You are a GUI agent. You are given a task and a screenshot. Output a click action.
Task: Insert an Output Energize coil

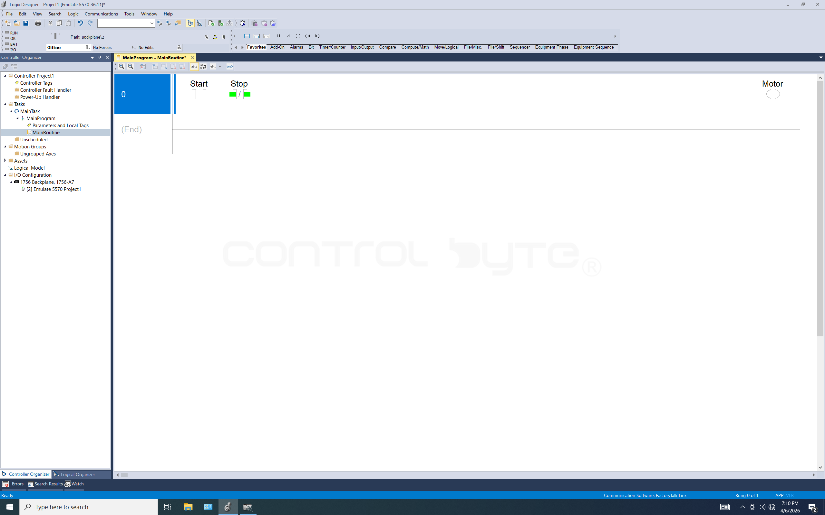click(x=298, y=36)
